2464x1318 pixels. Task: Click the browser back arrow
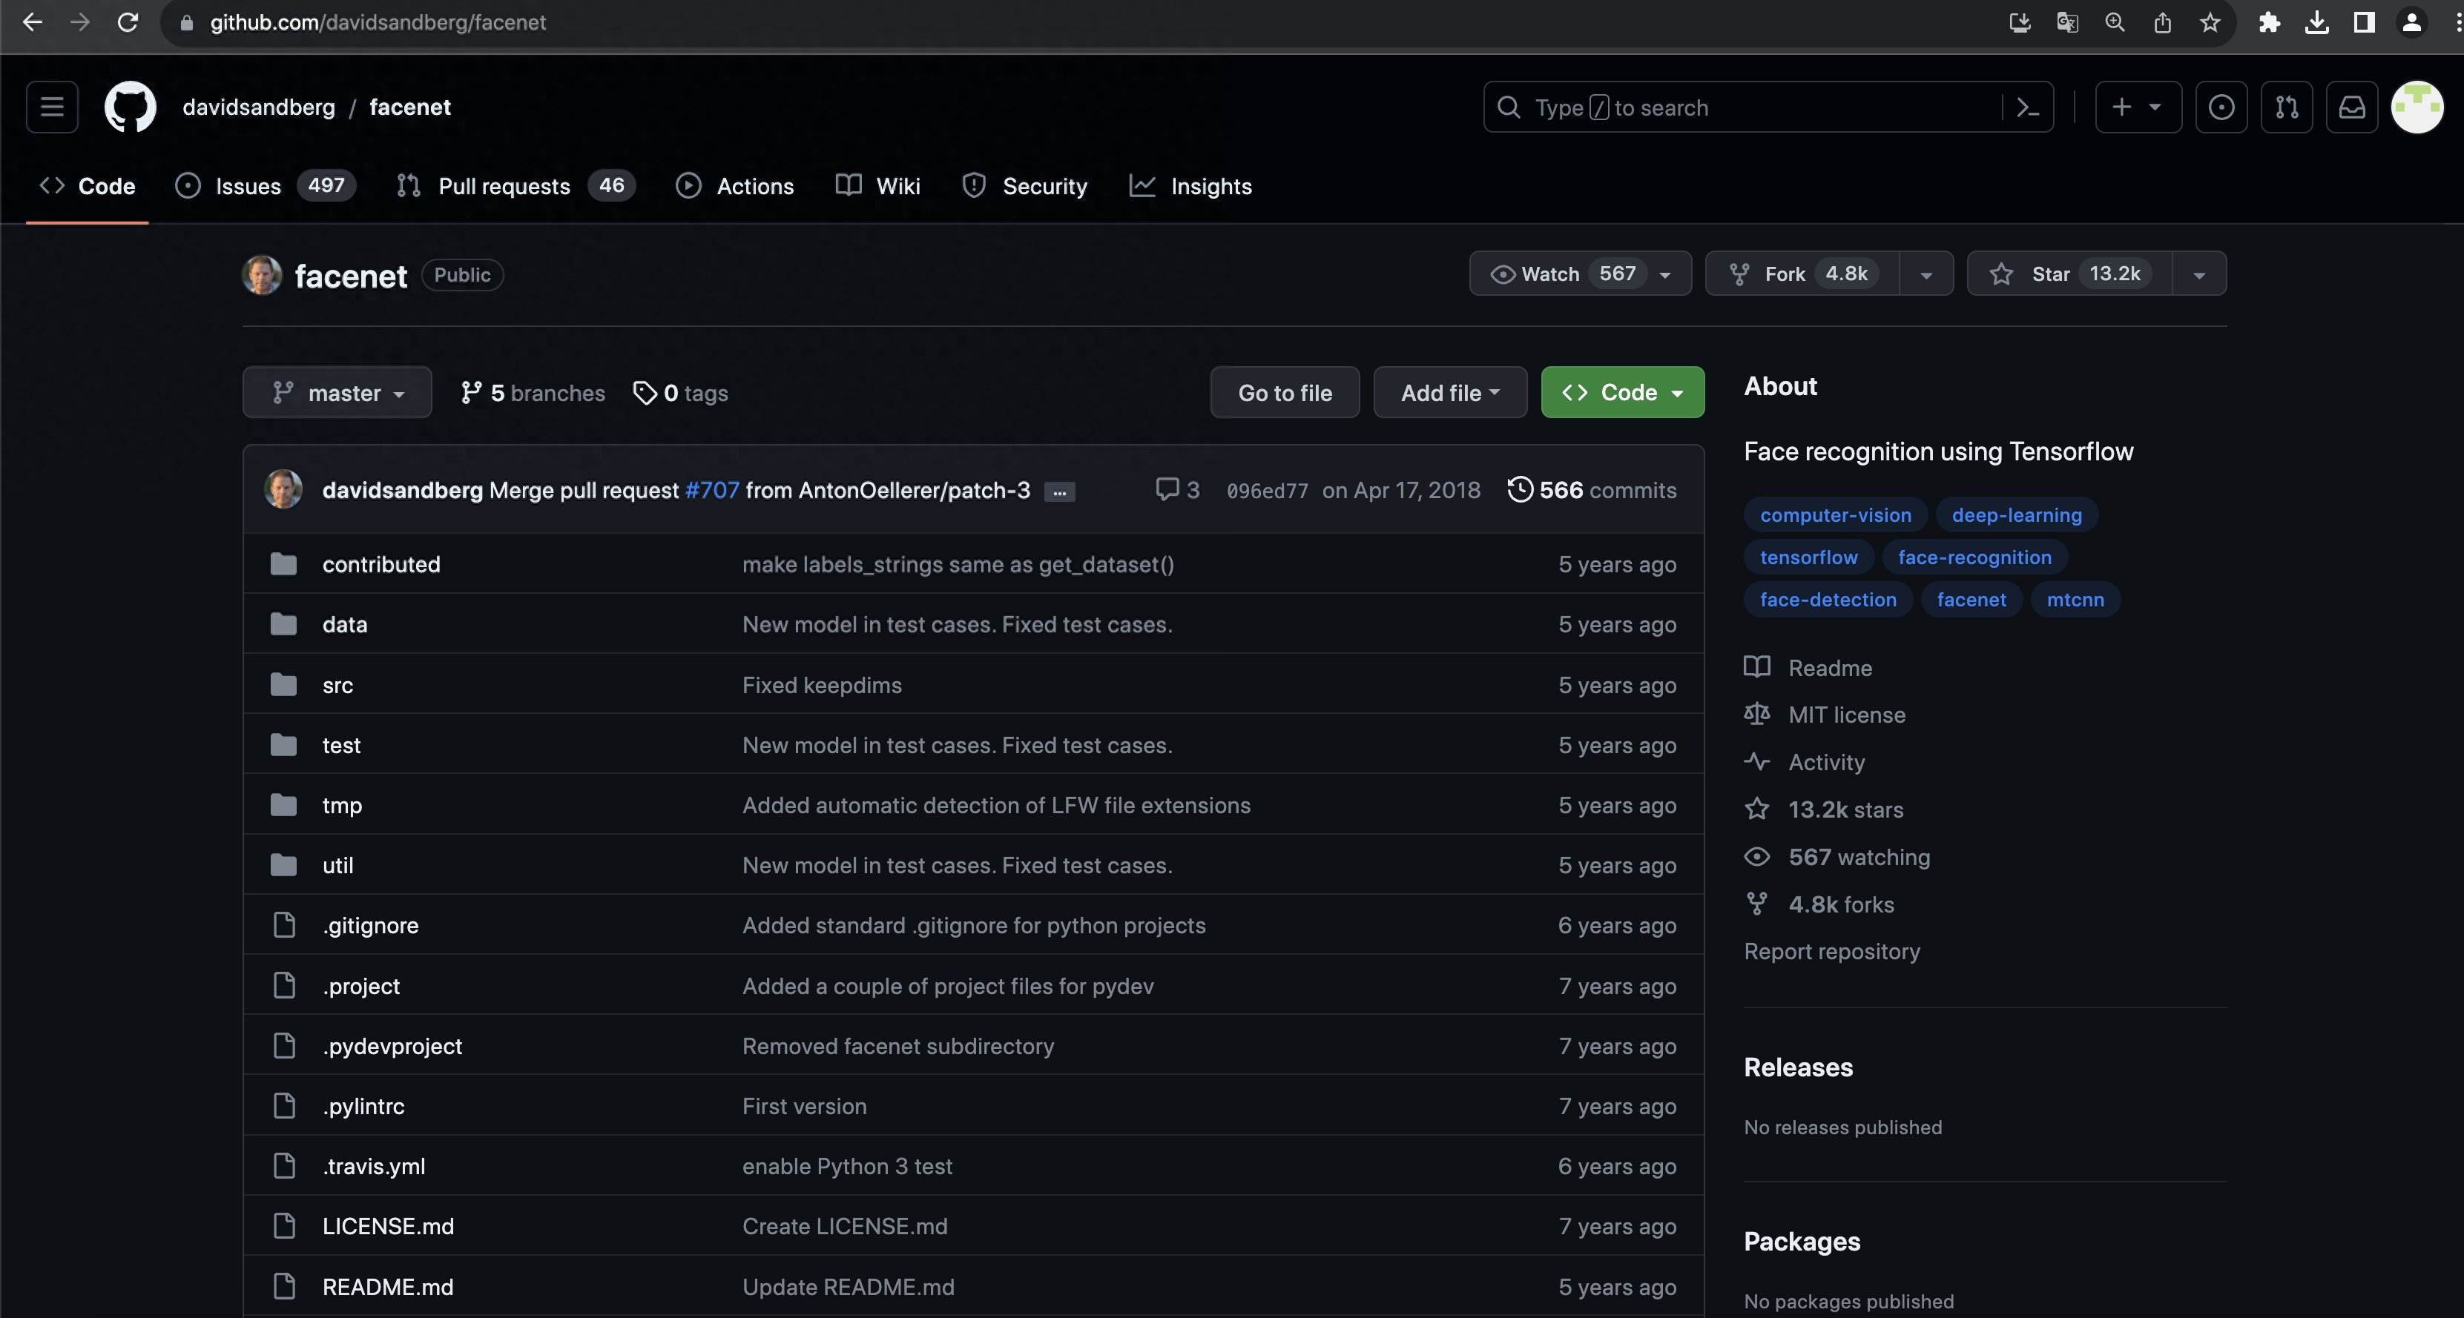click(33, 22)
